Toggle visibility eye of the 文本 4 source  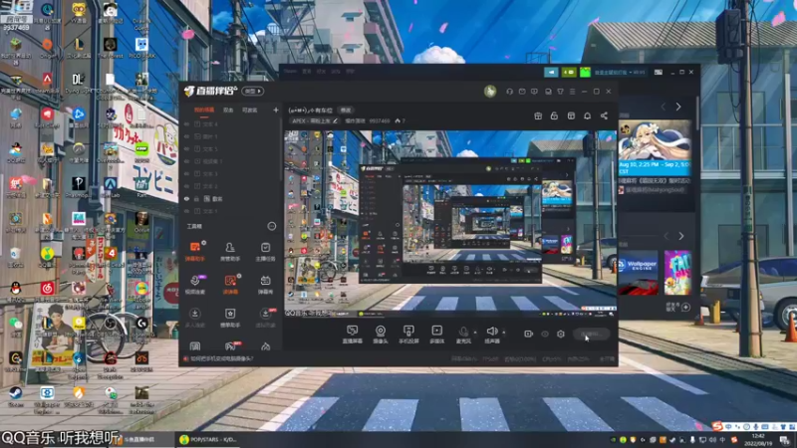click(186, 123)
